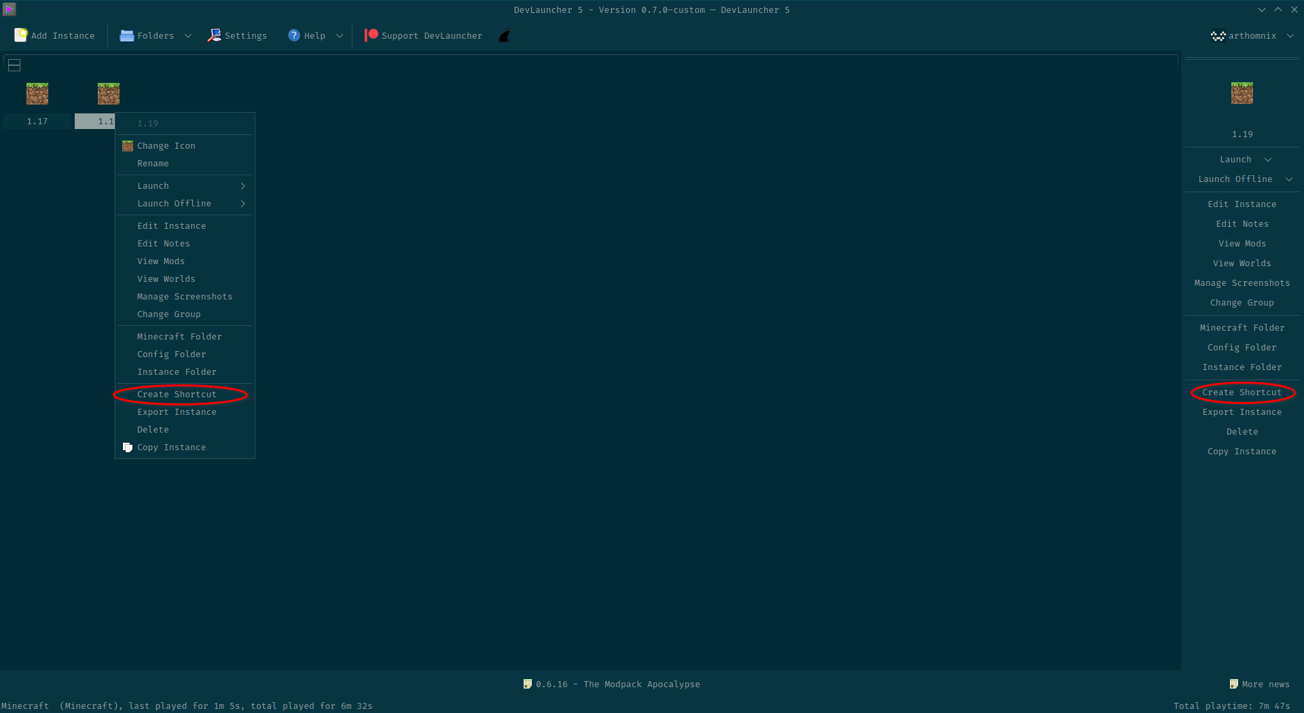
Task: Choose Rename in context menu
Action: pyautogui.click(x=185, y=164)
